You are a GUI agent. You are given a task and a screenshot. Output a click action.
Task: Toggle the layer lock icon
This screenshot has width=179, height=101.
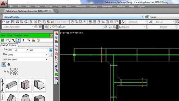(60, 27)
